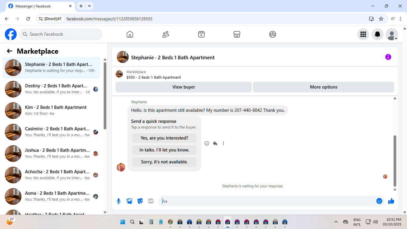This screenshot has height=229, width=407.
Task: Show hidden system tray icons
Action: 336,222
